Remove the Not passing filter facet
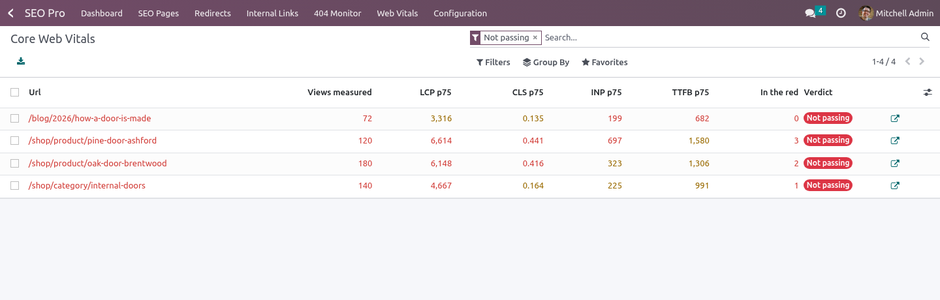Viewport: 940px width, 300px height. coord(535,38)
